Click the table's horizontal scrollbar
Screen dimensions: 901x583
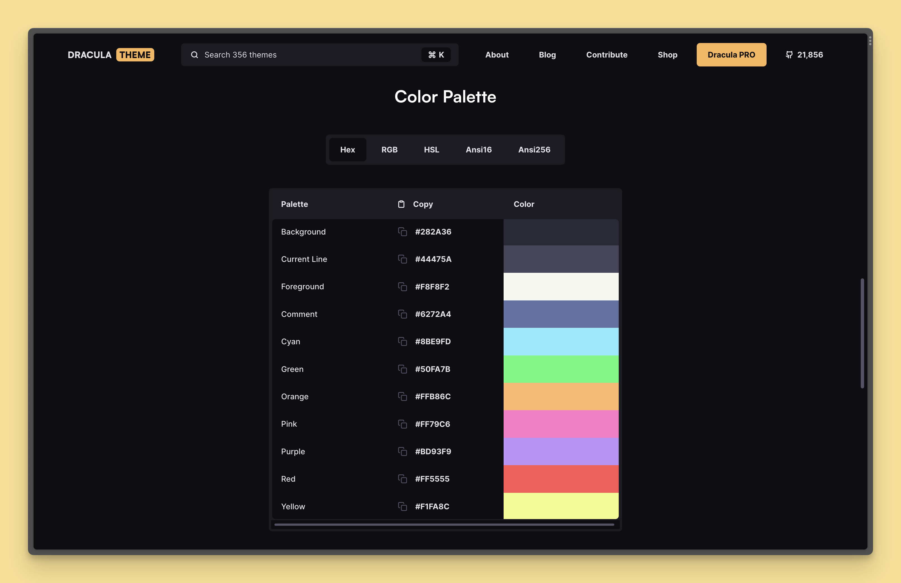tap(444, 524)
